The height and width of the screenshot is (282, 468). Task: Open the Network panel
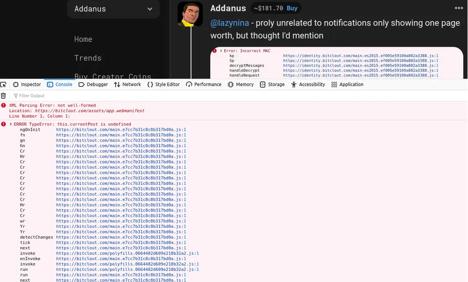[x=127, y=85]
